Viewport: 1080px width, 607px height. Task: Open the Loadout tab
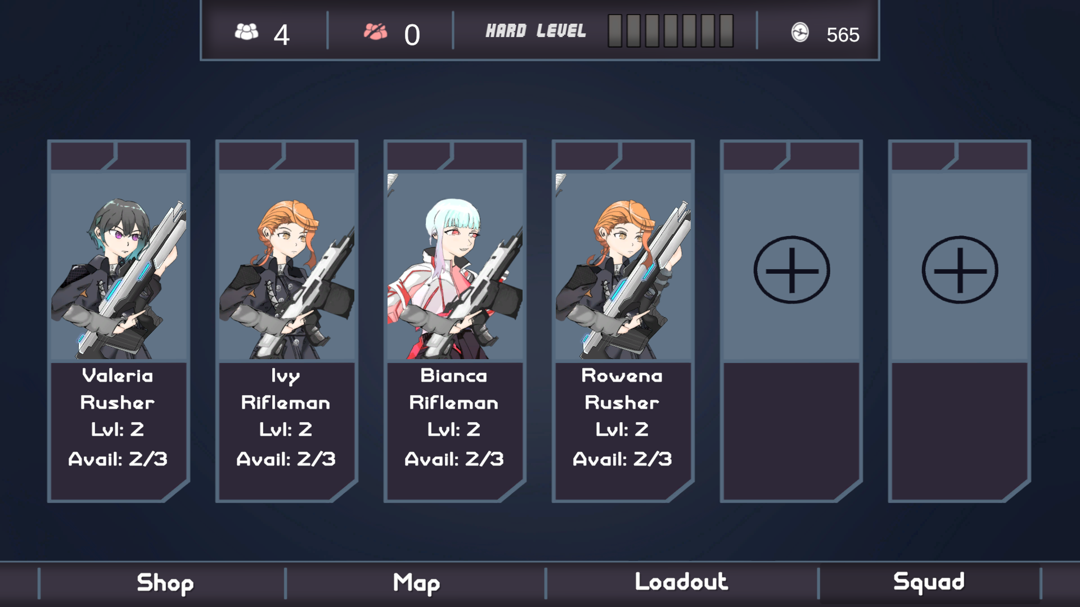(681, 582)
